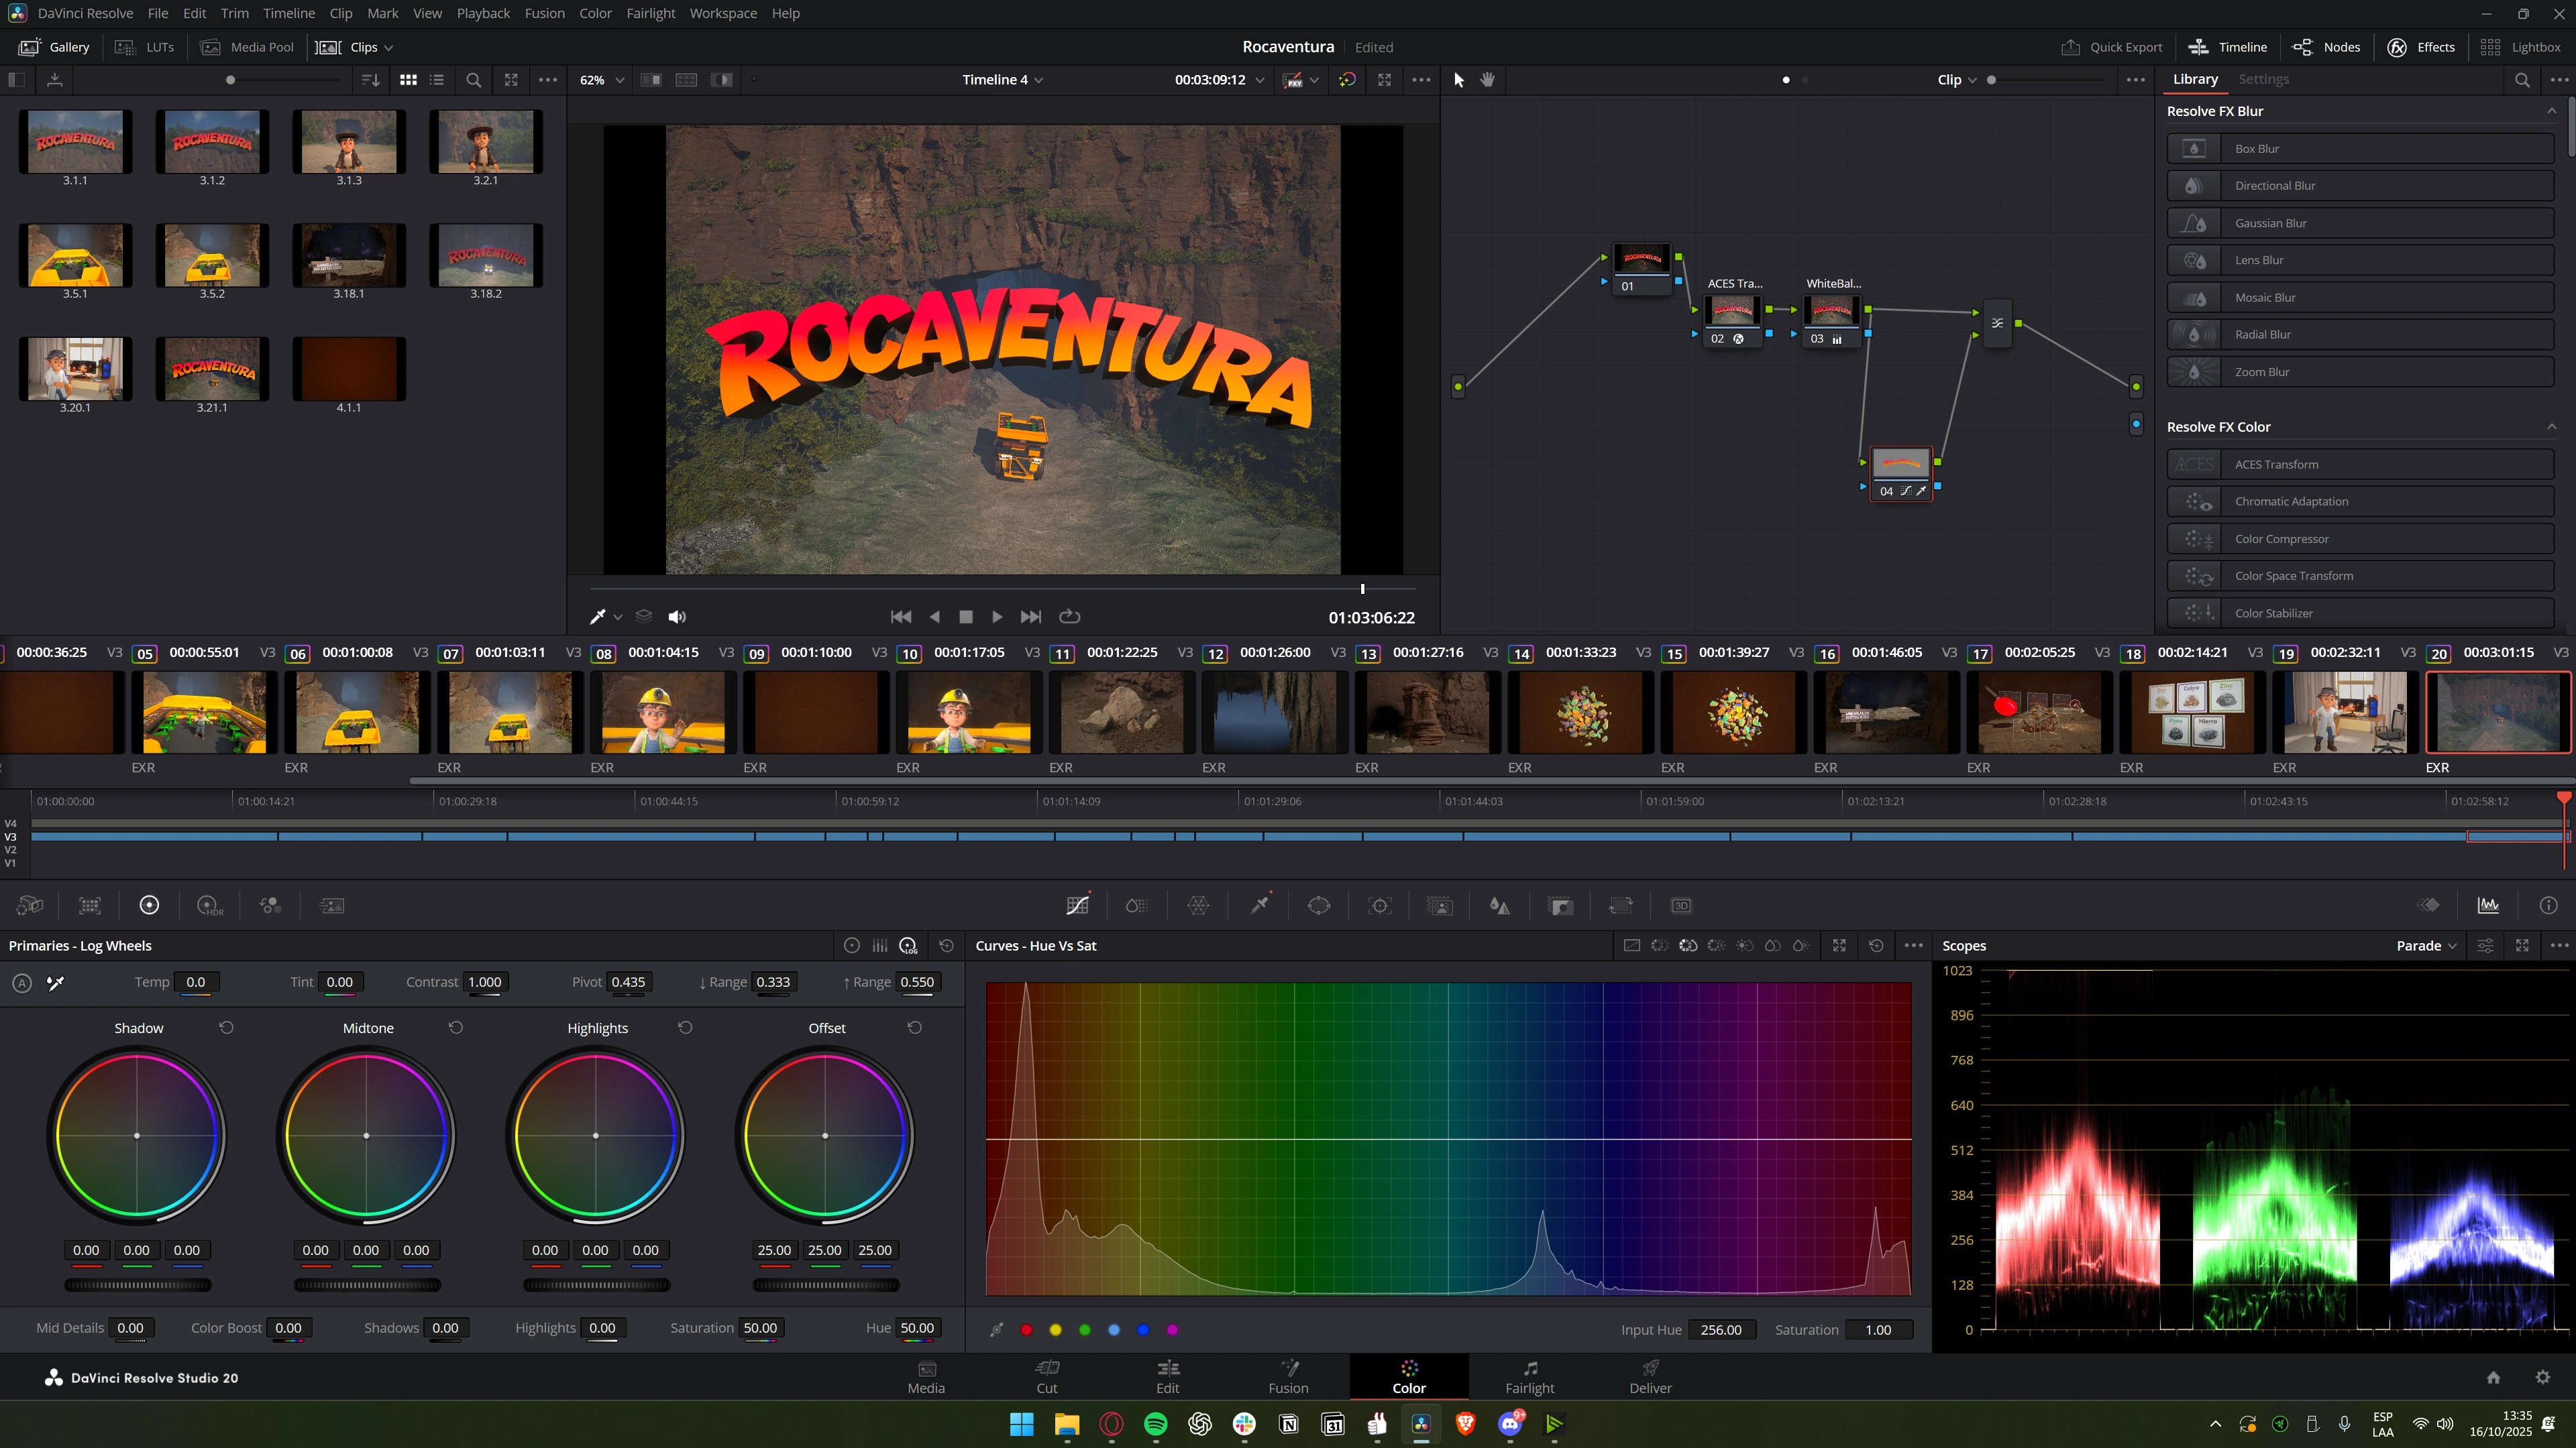2576x1448 pixels.
Task: Select the yellow hue swatch below curves
Action: (x=1055, y=1329)
